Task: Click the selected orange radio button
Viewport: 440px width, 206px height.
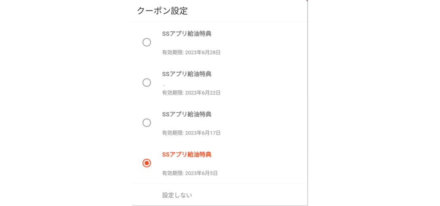Action: tap(147, 163)
